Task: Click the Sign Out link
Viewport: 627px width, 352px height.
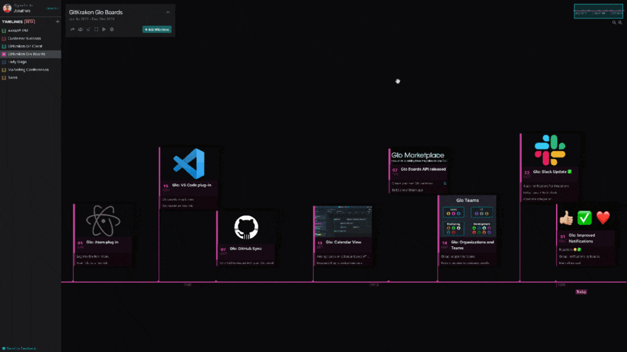Action: click(x=52, y=8)
